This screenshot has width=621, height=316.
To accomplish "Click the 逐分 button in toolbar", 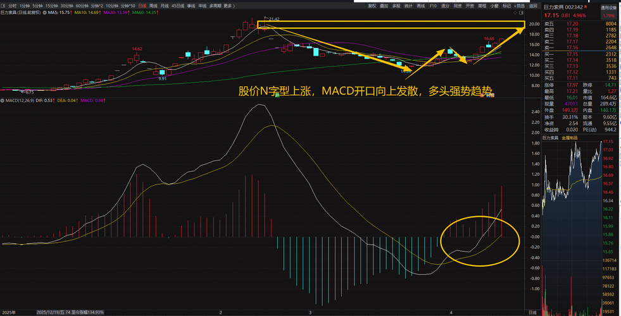I will [445, 6].
